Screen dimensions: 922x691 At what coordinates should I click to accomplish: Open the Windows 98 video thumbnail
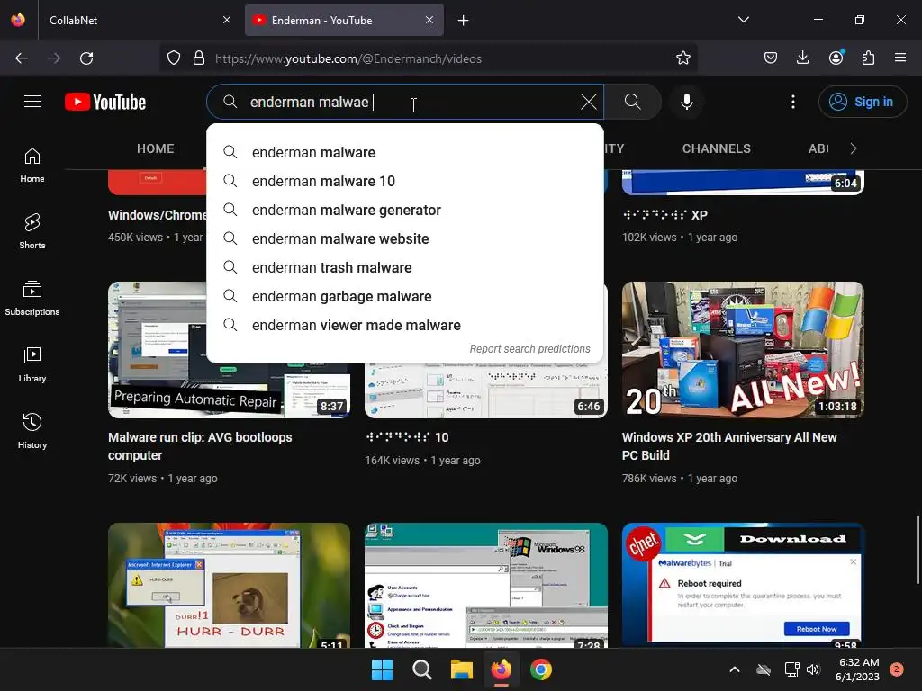pyautogui.click(x=485, y=585)
